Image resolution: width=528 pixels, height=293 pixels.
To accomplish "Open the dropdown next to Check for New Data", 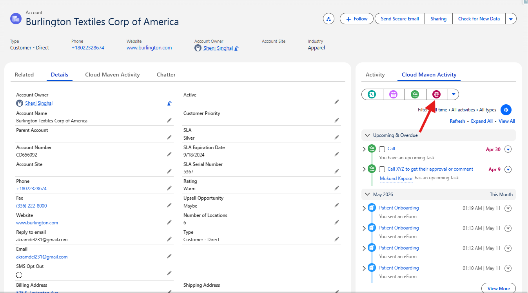I will 511,19.
